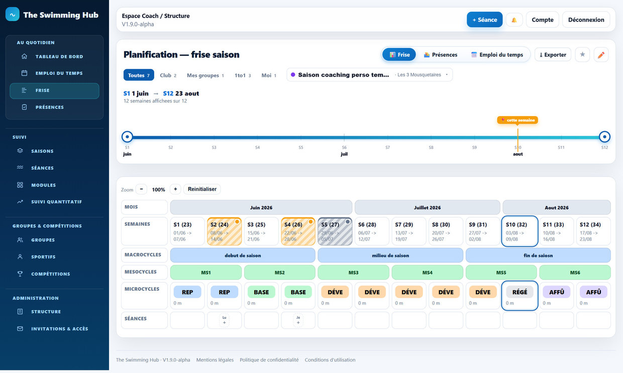Filter by Mes groupes tab
This screenshot has width=623, height=373.
[x=205, y=75]
